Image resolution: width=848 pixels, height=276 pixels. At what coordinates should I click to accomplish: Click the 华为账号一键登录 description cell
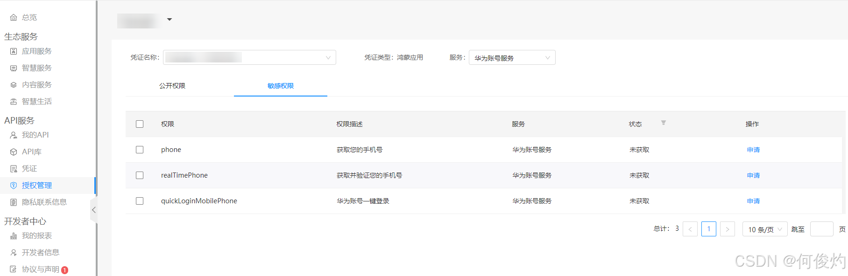pyautogui.click(x=363, y=201)
